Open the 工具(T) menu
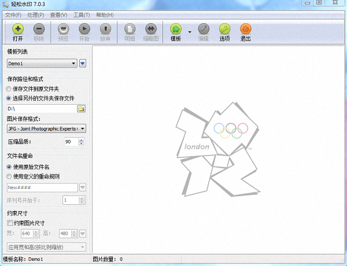347x266 pixels. click(82, 15)
